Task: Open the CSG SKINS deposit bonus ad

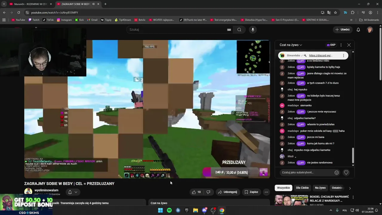Action: click(x=26, y=204)
